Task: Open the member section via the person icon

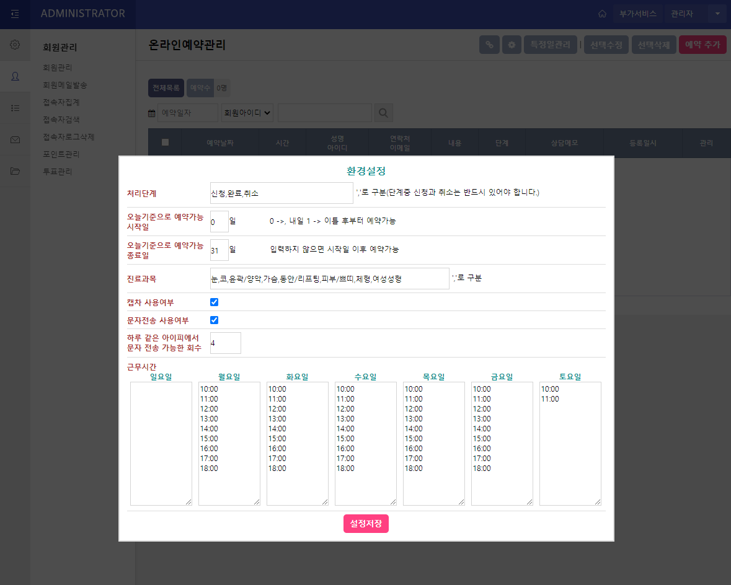Action: click(15, 76)
